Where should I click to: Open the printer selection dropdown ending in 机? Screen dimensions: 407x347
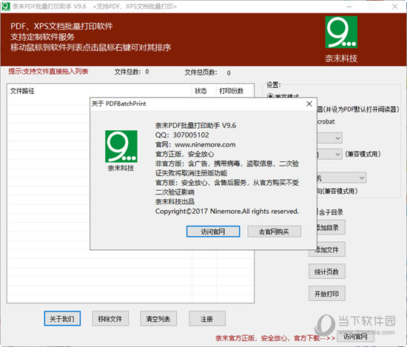[x=341, y=178]
